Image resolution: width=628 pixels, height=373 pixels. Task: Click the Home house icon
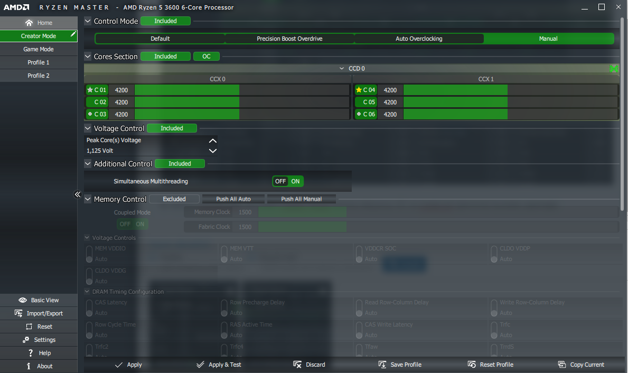pos(29,23)
